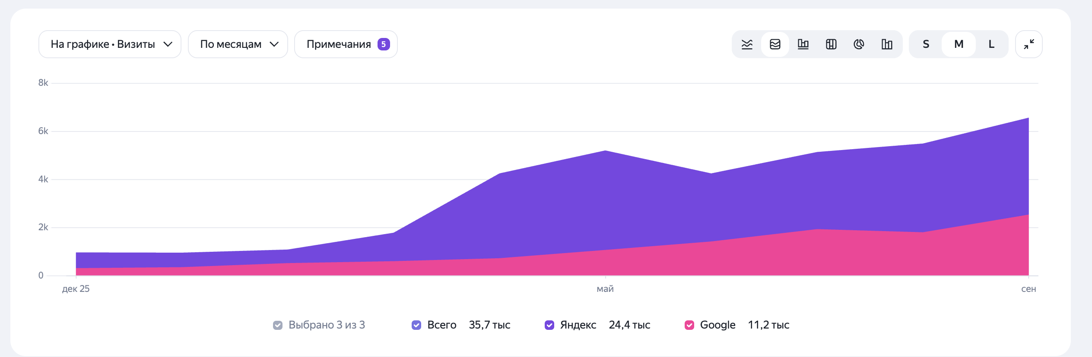Select the segmented grid chart icon
Screen dimensions: 1092x357
[831, 44]
